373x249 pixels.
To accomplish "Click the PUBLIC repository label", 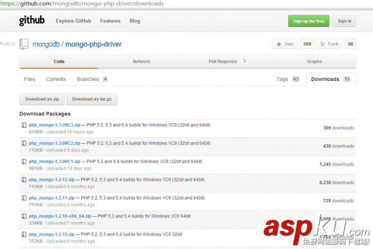I will click(x=8, y=44).
